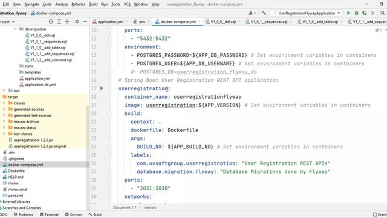Open the Refactor menu

(x=78, y=4)
